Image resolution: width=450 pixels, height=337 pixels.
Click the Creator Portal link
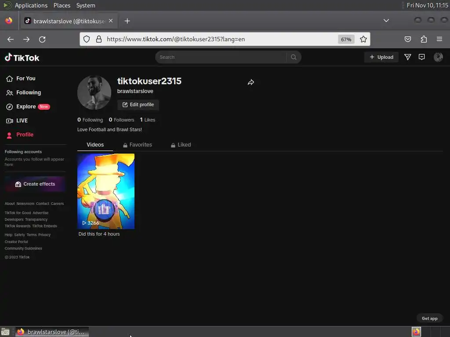point(16,242)
